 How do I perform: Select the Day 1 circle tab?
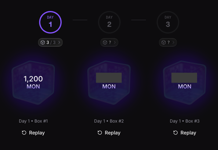pyautogui.click(x=50, y=22)
